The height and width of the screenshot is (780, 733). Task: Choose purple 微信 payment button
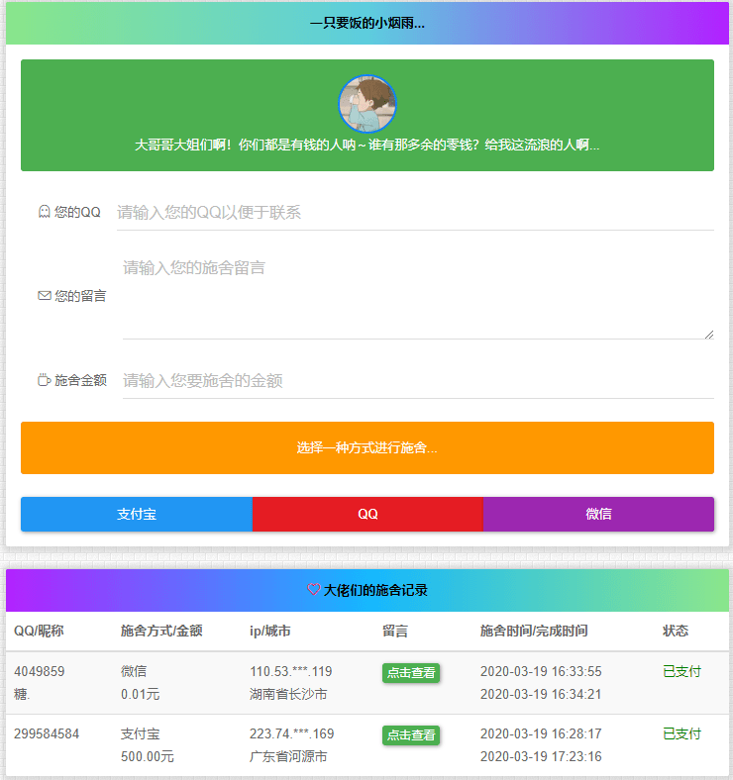[598, 514]
